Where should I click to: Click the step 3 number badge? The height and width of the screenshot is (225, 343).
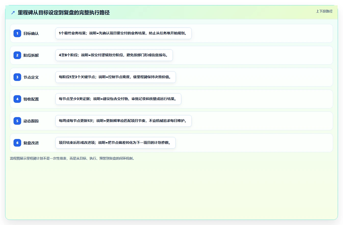17,77
